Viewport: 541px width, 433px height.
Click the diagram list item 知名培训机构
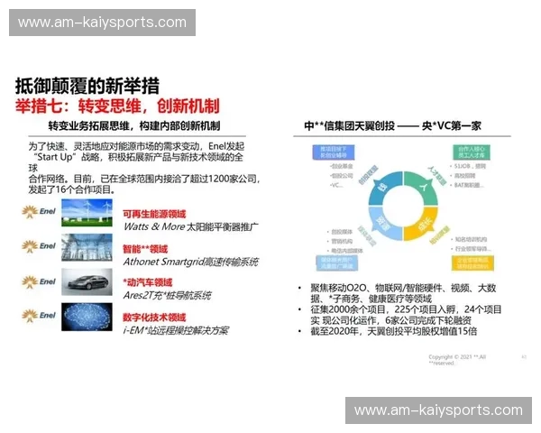(x=469, y=239)
